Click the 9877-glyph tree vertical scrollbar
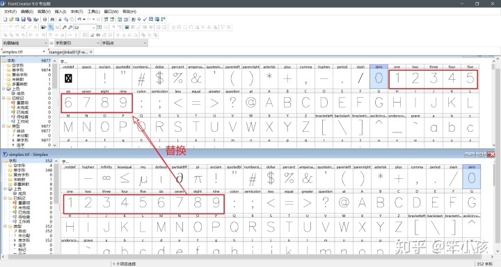The image size is (501, 267). pyautogui.click(x=55, y=76)
